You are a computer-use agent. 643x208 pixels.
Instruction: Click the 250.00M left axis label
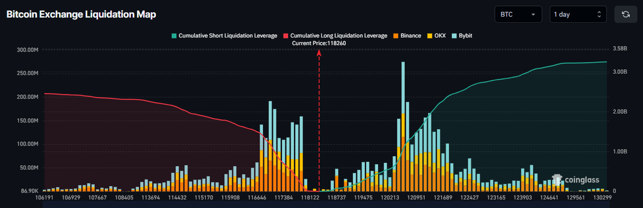(28, 73)
